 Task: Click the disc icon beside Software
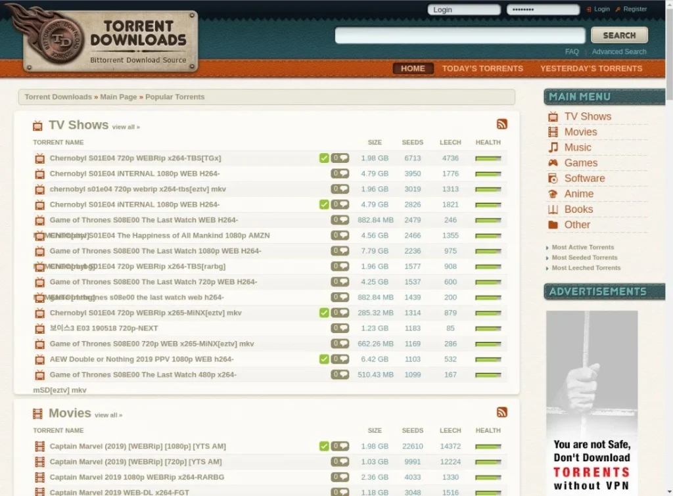click(553, 179)
